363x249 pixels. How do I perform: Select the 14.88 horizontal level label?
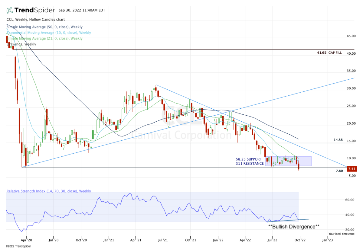(338, 140)
